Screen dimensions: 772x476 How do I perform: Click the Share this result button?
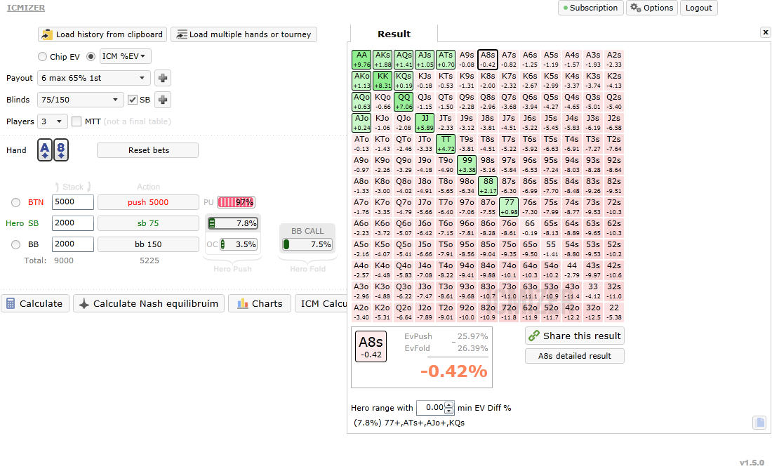click(x=575, y=336)
